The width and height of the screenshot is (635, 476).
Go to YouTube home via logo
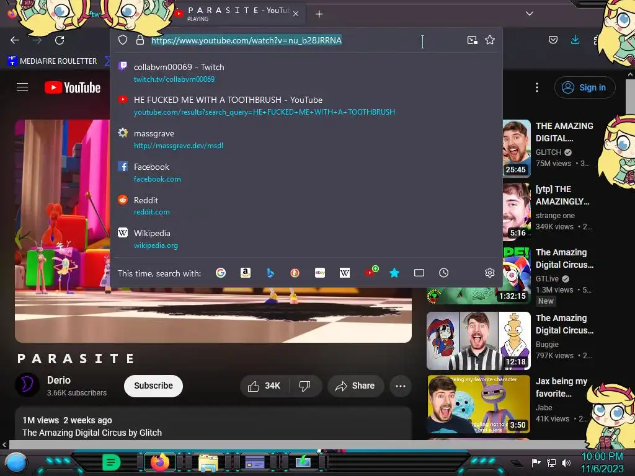tap(73, 87)
